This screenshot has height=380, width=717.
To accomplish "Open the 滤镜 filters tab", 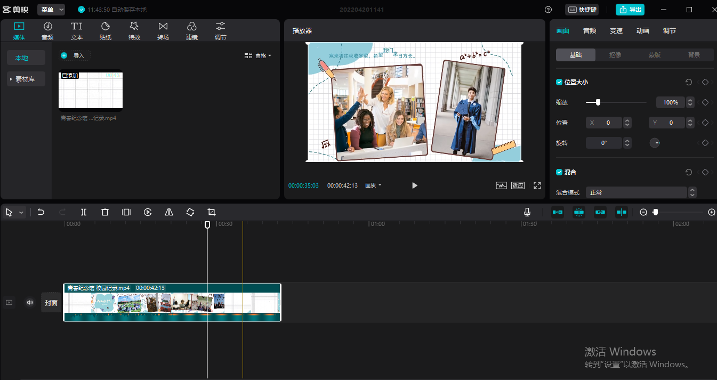I will 192,31.
